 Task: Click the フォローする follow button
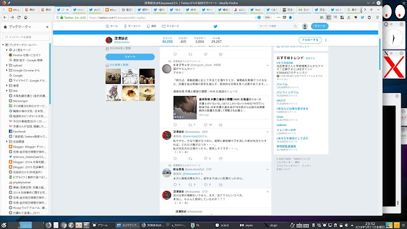[310, 40]
